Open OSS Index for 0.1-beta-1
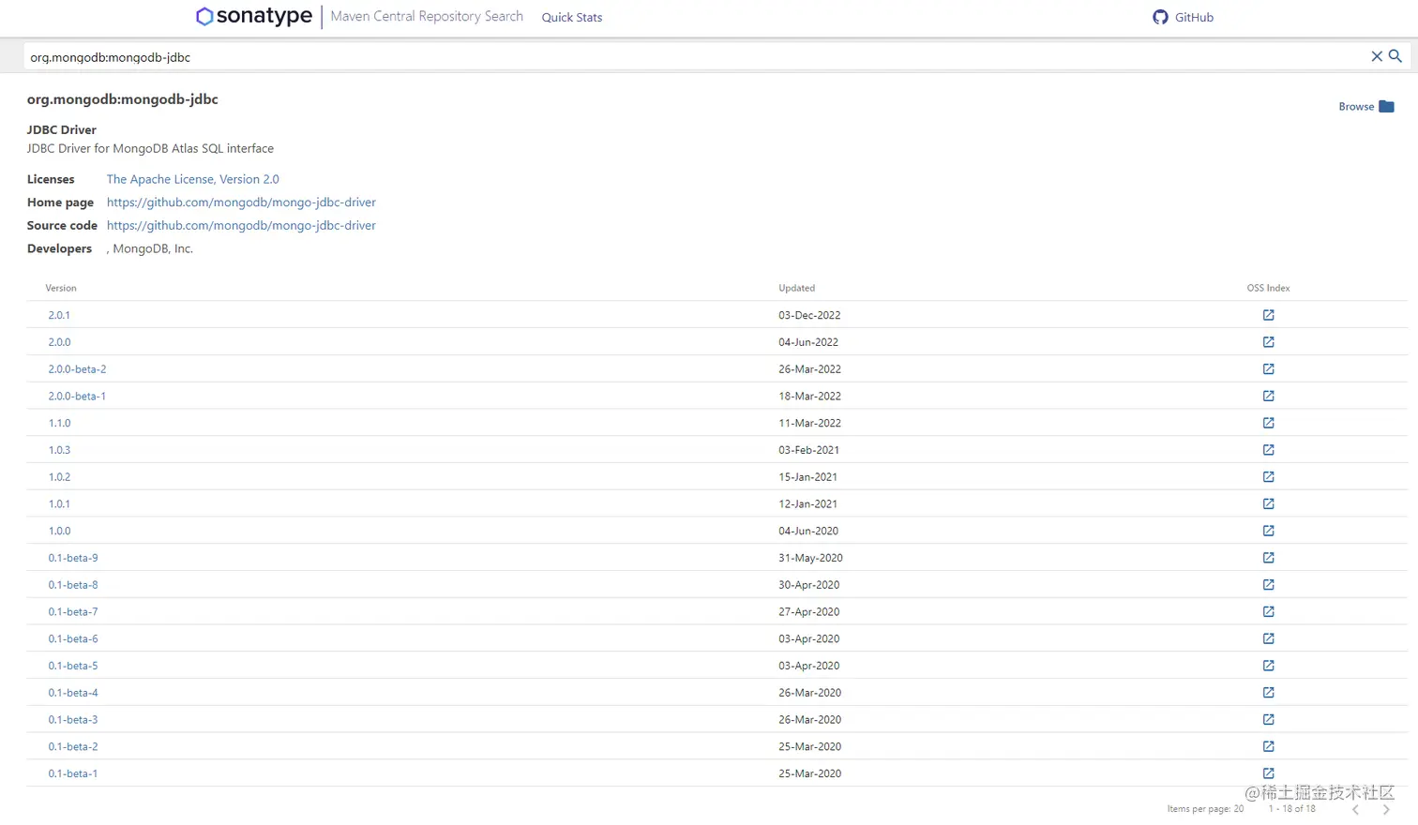 pos(1268,773)
